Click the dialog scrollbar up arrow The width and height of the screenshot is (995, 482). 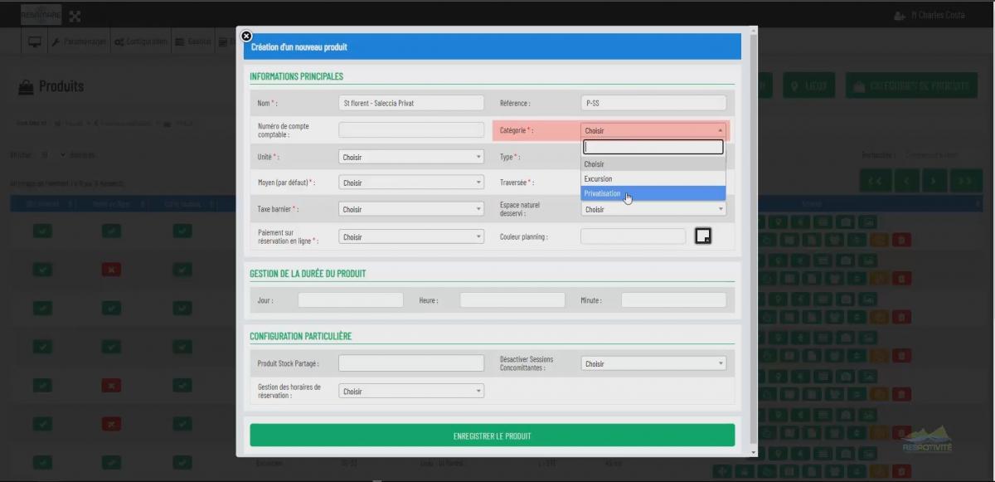coord(754,31)
